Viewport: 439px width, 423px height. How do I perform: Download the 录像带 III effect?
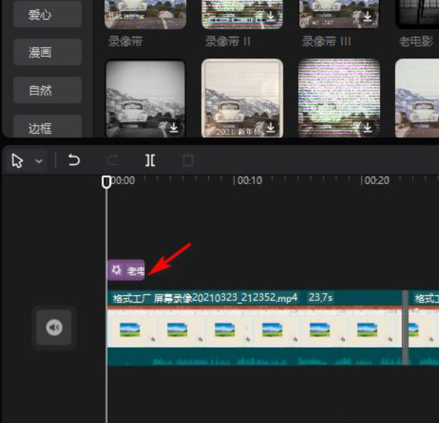click(x=368, y=16)
